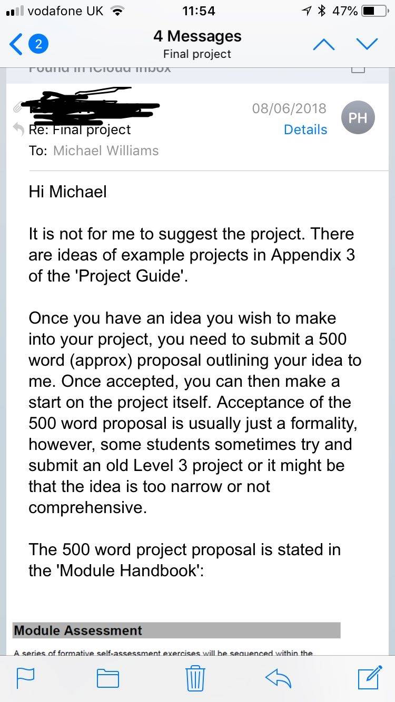Go to previous message with up arrow
Screen dimensions: 395x702
click(324, 45)
